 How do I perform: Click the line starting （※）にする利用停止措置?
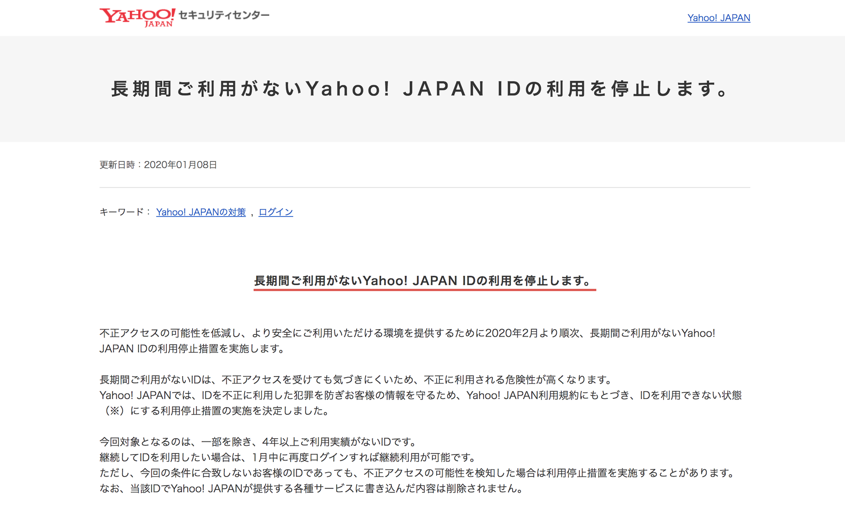coord(215,411)
